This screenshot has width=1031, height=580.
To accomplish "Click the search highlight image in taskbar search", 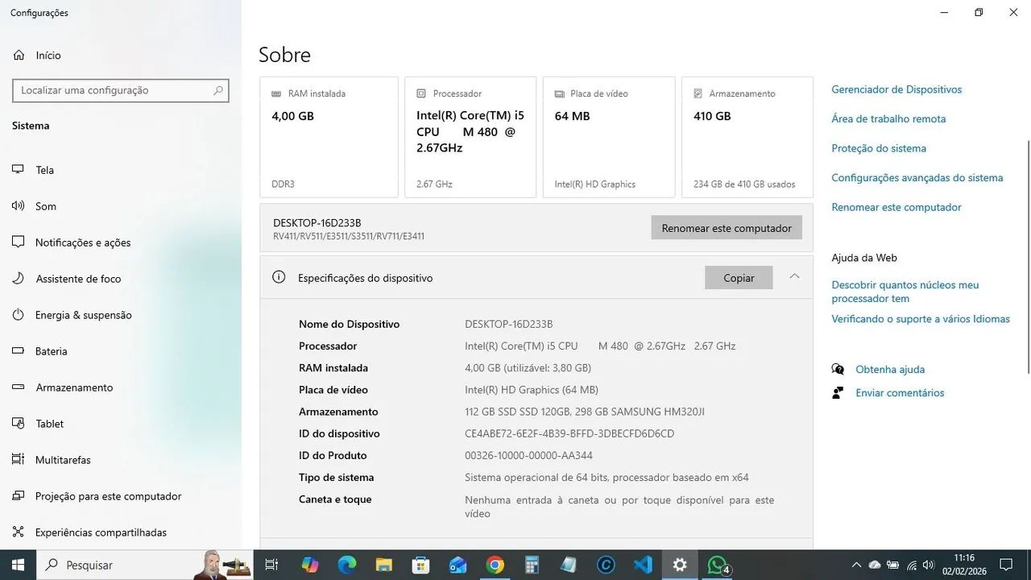I will coord(222,565).
